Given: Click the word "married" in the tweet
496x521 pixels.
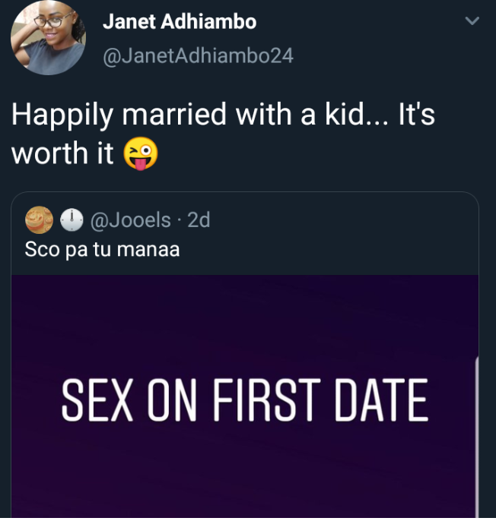Looking at the screenshot, I should 173,115.
